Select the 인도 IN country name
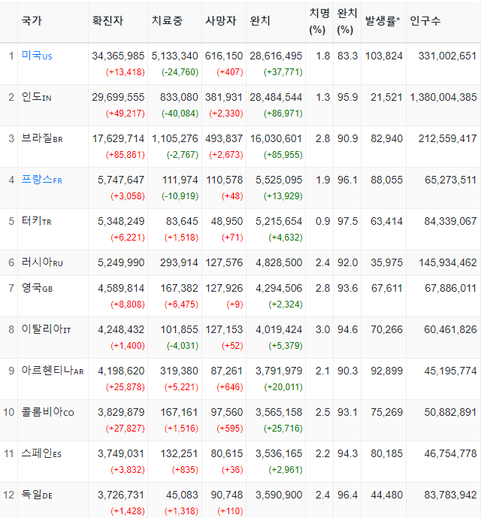The height and width of the screenshot is (518, 481). pos(36,97)
